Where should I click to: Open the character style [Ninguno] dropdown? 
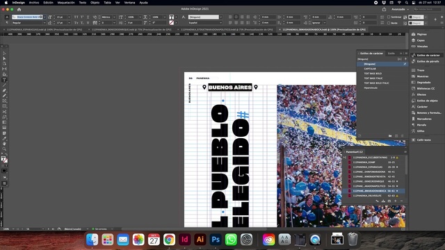click(221, 17)
